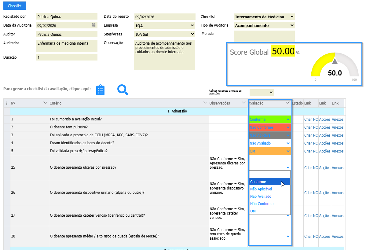Image resolution: width=366 pixels, height=250 pixels.
Task: Click the magnifying glass search icon
Action: (123, 90)
